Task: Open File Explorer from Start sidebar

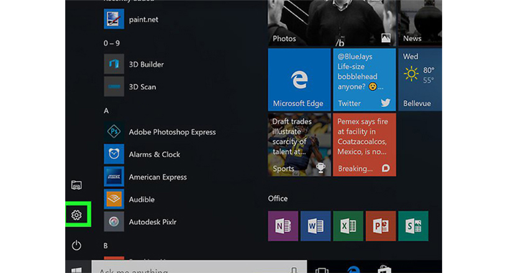Action: pos(76,185)
